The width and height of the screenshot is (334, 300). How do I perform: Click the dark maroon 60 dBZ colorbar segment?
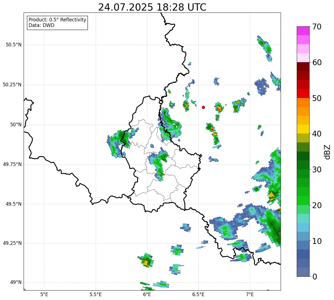(x=303, y=67)
